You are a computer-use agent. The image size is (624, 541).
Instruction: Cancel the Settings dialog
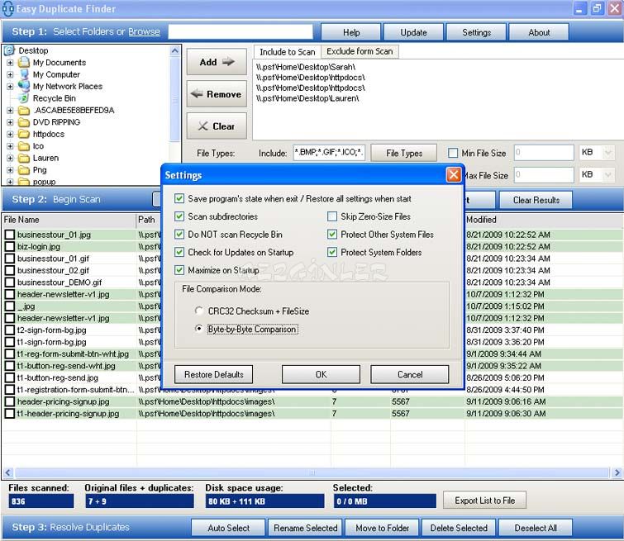coord(410,374)
